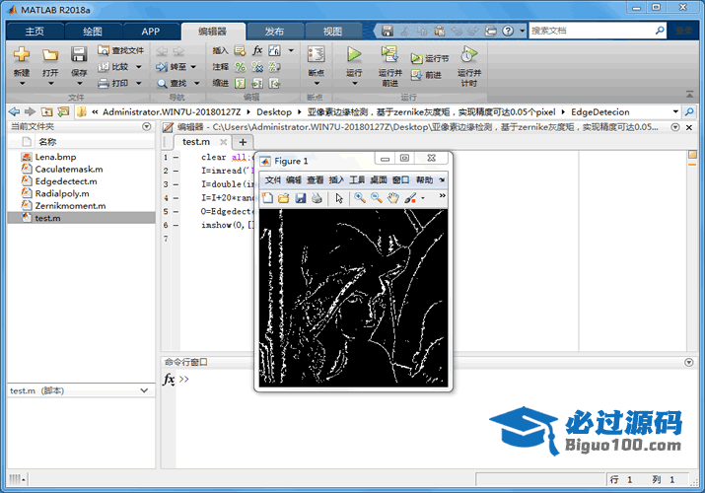Screen dimensions: 705x493
Task: Click the insert function fx icon
Action: coord(257,50)
